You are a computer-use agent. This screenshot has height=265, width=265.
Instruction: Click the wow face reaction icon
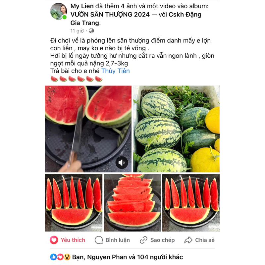67,257
